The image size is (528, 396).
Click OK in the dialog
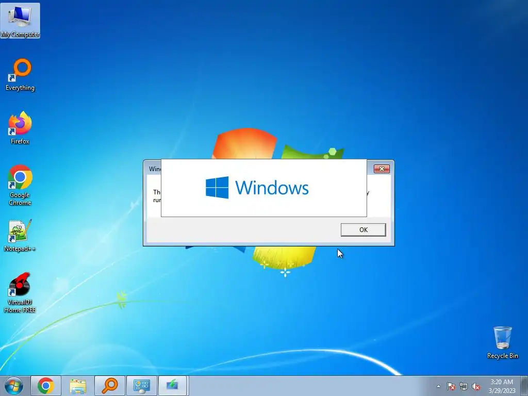point(364,229)
